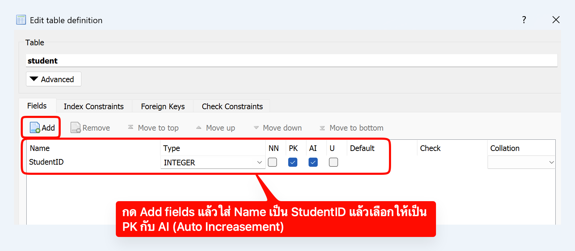Click the Add field icon
The image size is (575, 251).
click(35, 128)
